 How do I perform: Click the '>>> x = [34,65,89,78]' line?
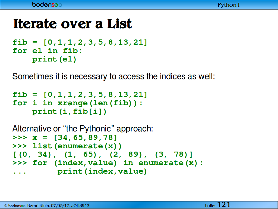tap(65, 137)
